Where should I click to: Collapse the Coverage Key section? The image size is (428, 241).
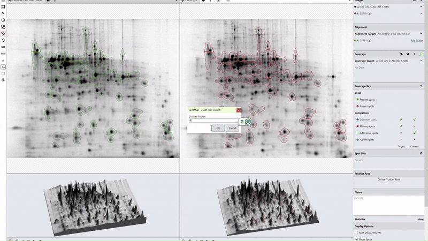[421, 86]
